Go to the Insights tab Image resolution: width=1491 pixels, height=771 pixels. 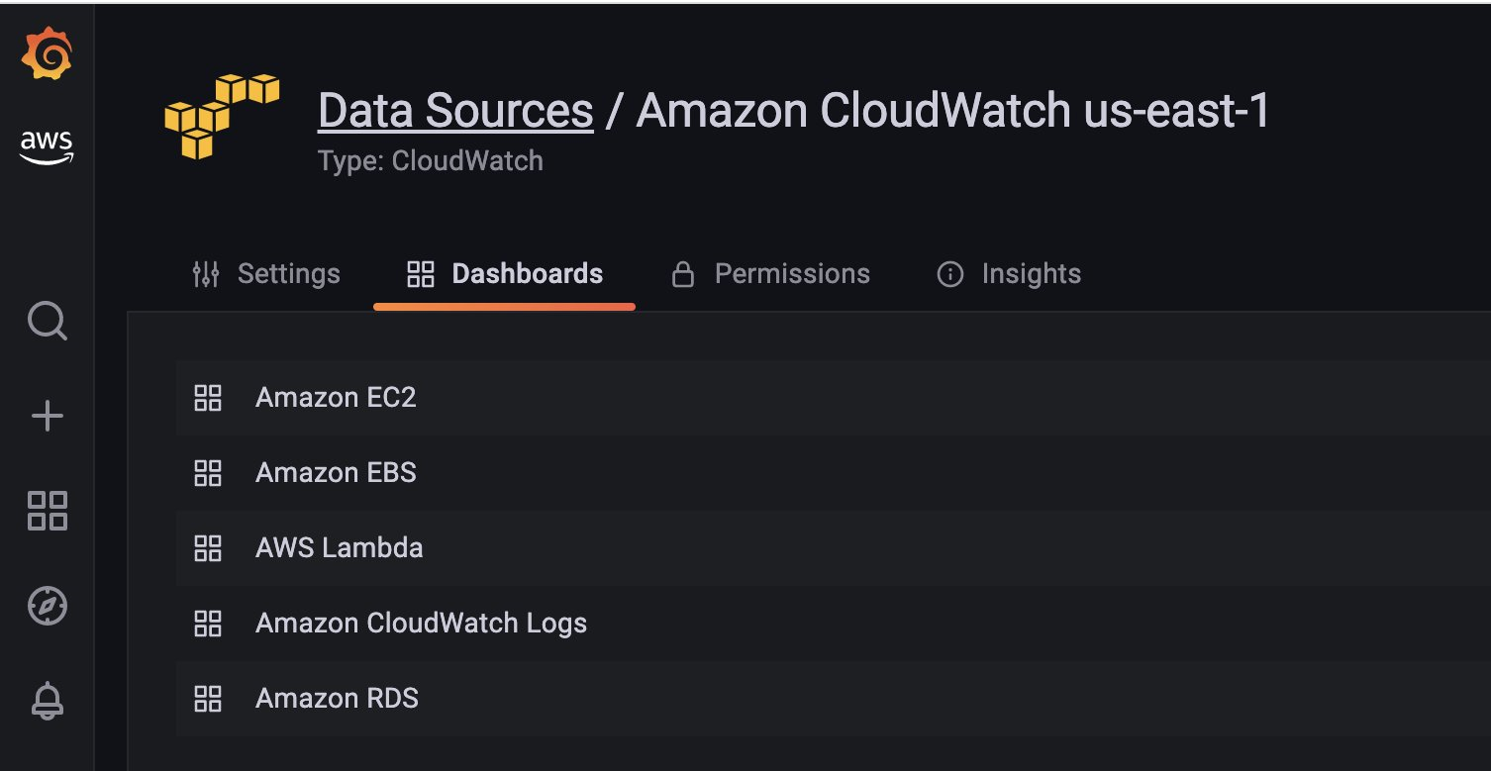click(x=1009, y=274)
